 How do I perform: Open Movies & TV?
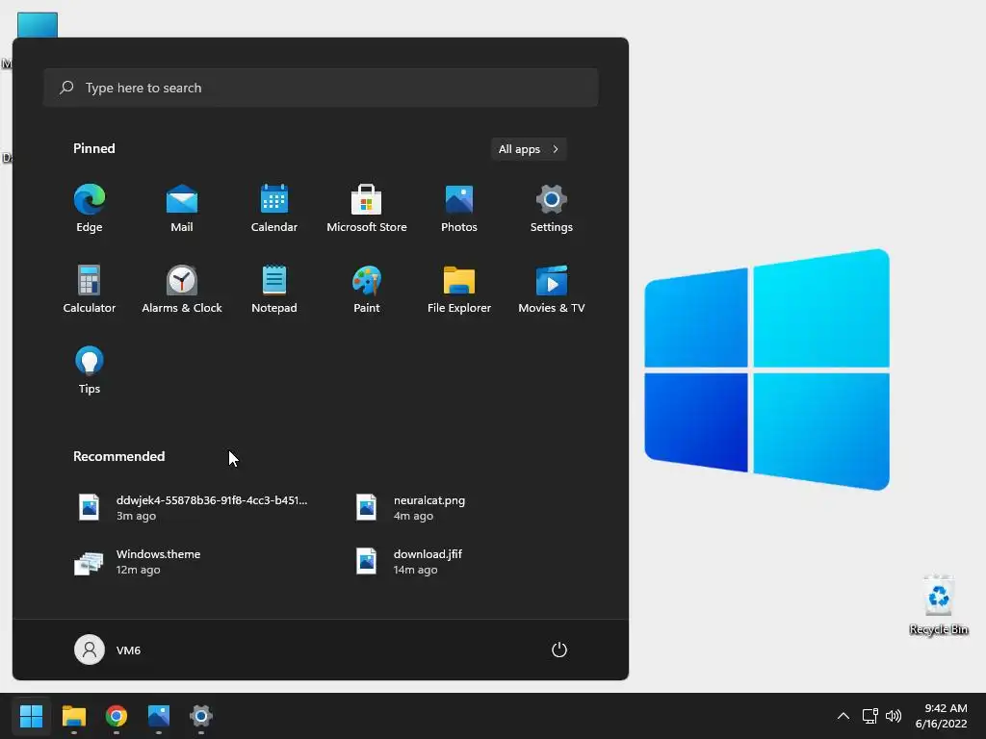(552, 289)
